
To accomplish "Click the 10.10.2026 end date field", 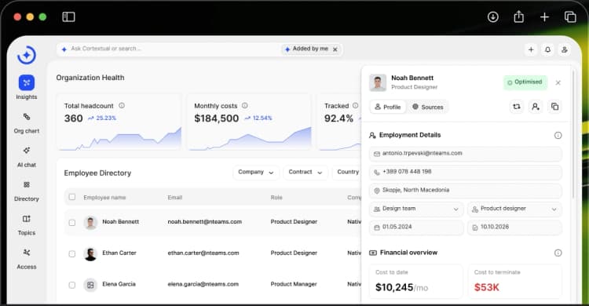I will point(514,228).
